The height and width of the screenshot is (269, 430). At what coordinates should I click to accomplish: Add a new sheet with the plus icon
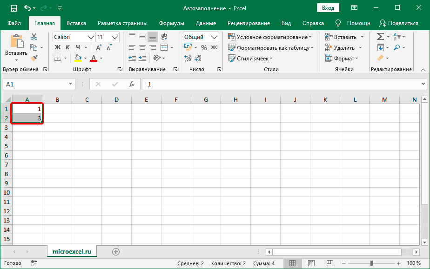click(x=116, y=251)
